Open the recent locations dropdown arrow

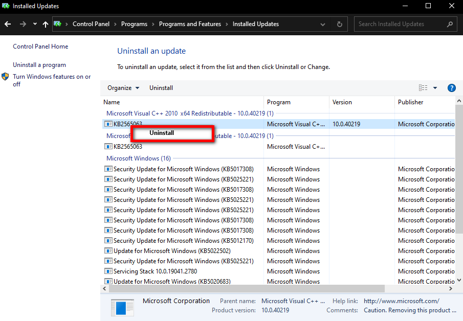click(35, 24)
